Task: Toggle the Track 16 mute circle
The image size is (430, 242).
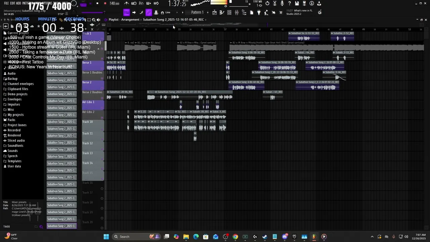Action: pyautogui.click(x=102, y=189)
